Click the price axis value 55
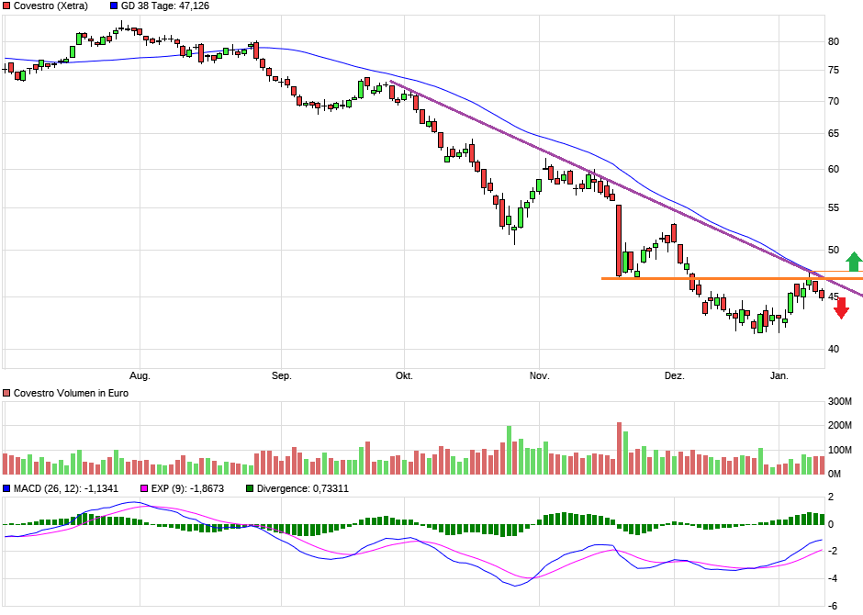Viewport: 863px width, 615px height. click(x=834, y=208)
